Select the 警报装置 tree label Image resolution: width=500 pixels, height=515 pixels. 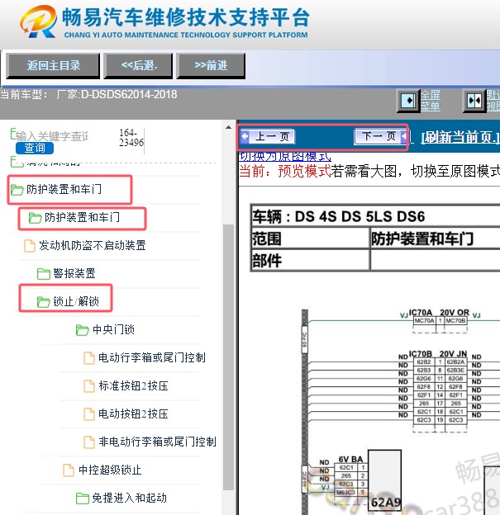tap(74, 274)
